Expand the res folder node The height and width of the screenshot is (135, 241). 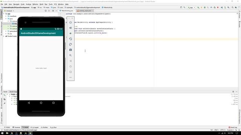click(6, 34)
